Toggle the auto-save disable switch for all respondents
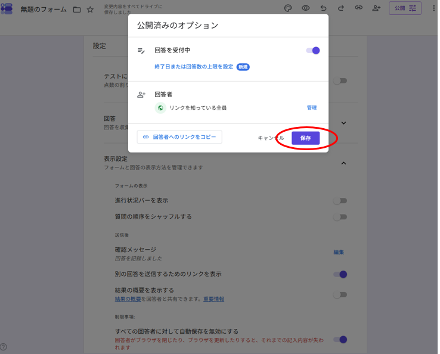This screenshot has height=354, width=440. click(x=340, y=340)
